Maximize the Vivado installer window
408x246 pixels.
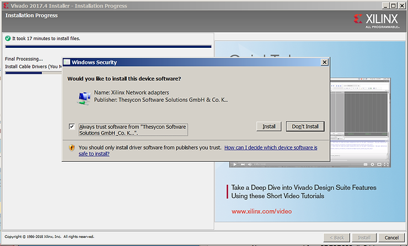[x=394, y=6]
